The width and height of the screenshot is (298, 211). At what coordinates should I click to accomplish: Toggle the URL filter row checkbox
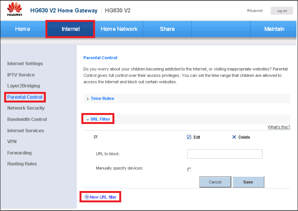96,137
